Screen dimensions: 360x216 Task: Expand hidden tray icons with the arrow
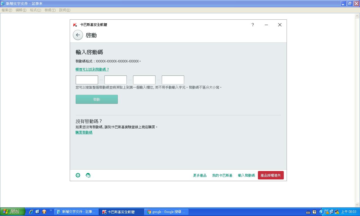(321, 212)
